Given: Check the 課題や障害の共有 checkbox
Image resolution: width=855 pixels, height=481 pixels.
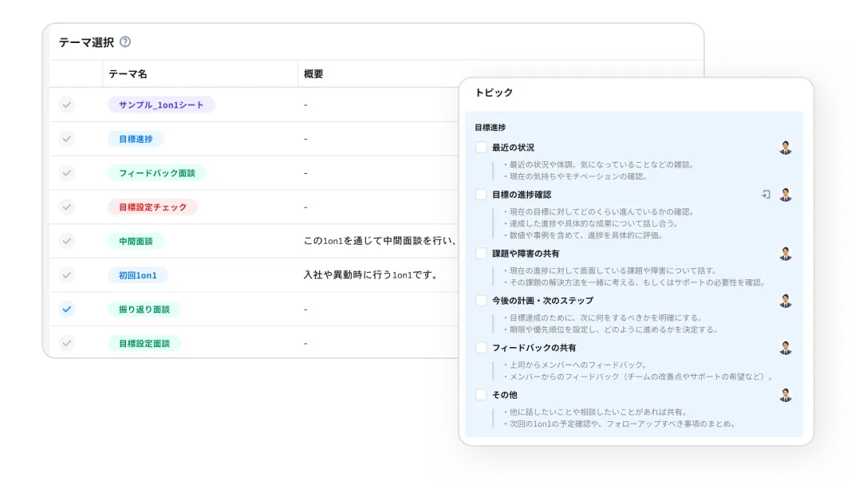Looking at the screenshot, I should [x=480, y=251].
